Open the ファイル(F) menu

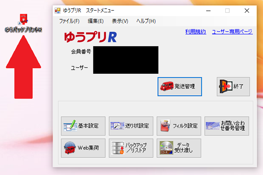tap(69, 21)
